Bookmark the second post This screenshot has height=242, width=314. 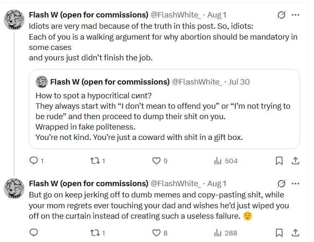pos(279,233)
